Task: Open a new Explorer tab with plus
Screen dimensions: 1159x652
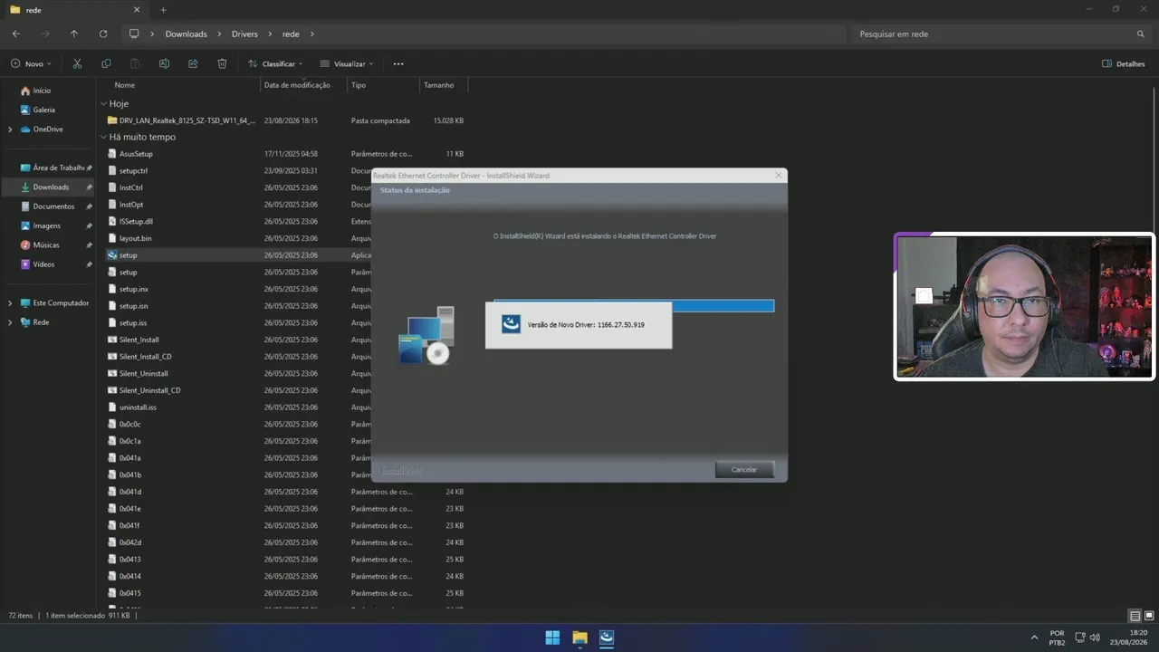Action: [163, 10]
